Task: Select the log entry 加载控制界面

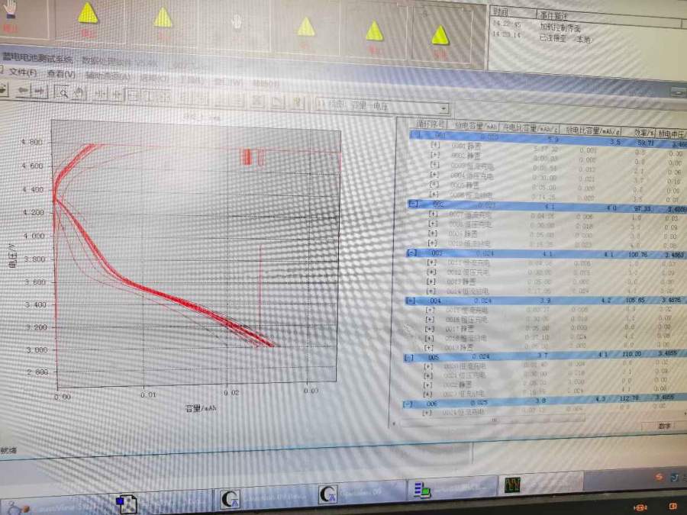Action: pos(560,28)
